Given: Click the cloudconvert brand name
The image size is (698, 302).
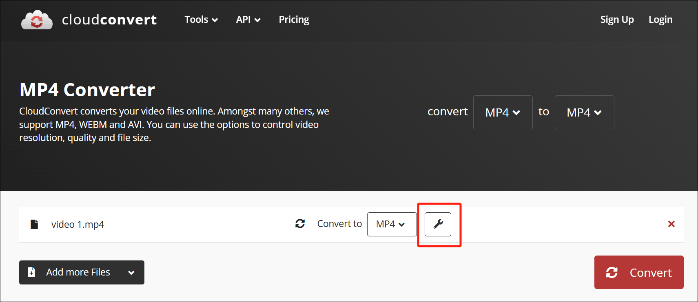Looking at the screenshot, I should point(109,20).
